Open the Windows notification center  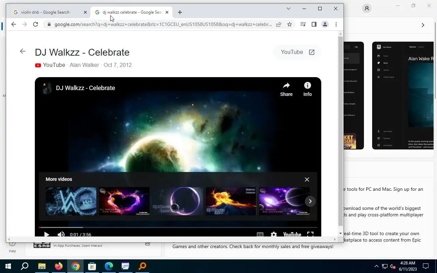pos(426,266)
